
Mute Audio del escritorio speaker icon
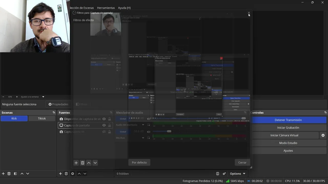[149, 119]
